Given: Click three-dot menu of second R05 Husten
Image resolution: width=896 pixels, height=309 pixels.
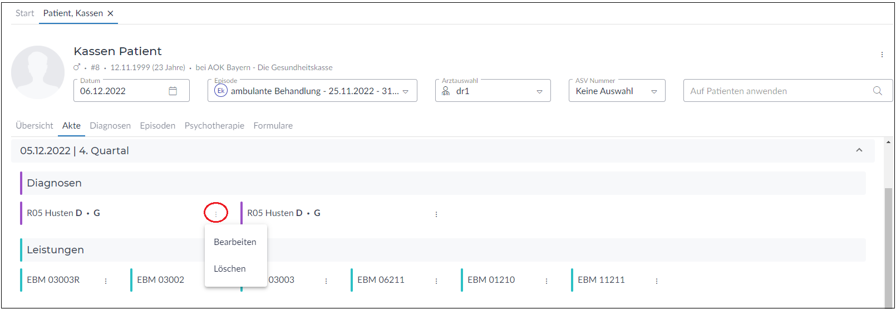Looking at the screenshot, I should point(436,214).
